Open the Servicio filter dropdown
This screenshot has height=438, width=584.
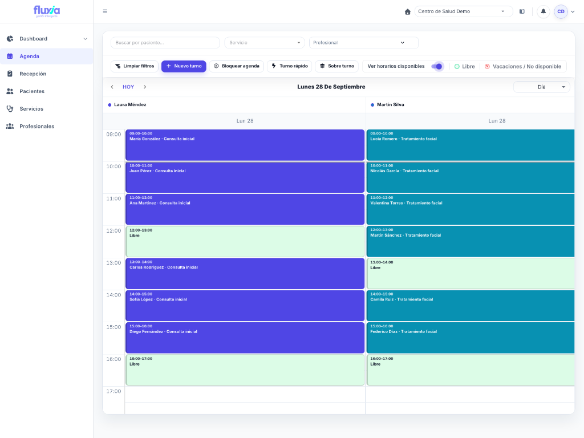(x=265, y=43)
